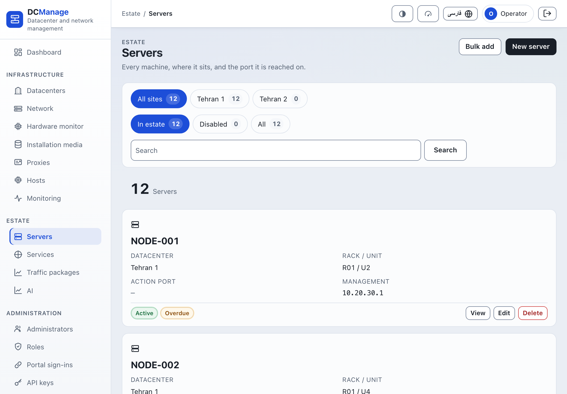View NODE-001 server details

click(x=478, y=313)
